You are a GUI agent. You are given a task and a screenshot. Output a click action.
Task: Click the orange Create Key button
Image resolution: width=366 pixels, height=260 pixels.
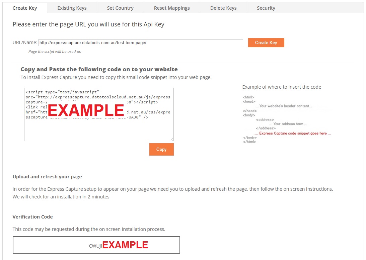click(266, 43)
